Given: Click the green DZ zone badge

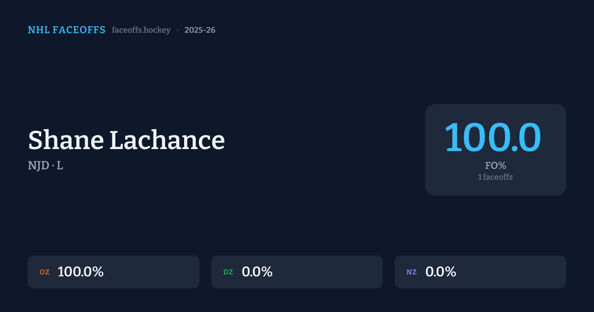Looking at the screenshot, I should pos(228,272).
